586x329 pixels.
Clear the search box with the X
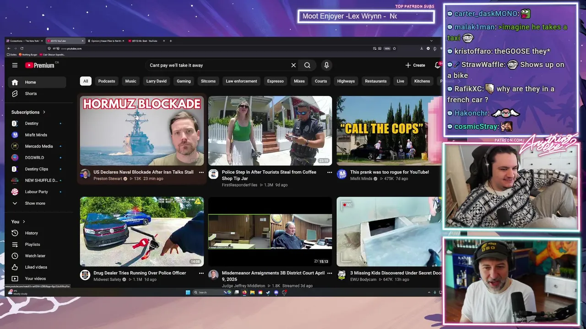click(293, 65)
